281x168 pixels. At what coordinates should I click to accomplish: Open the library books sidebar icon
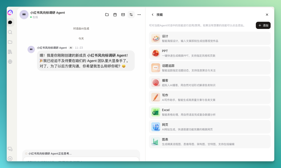point(10,52)
